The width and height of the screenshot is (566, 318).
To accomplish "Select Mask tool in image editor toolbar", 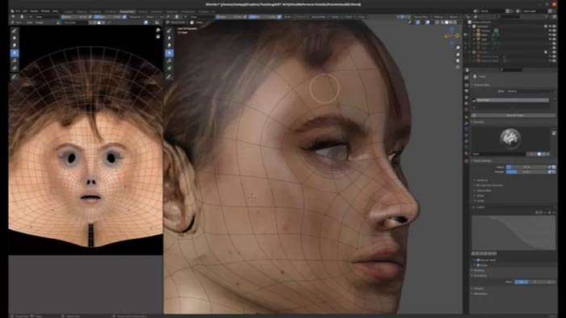I will coord(15,68).
